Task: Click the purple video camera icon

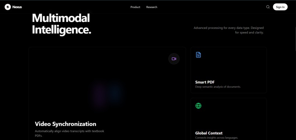Action: [x=174, y=59]
